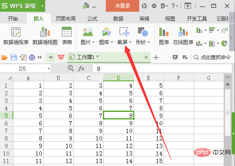Expand the 形状 dropdown arrow
235x166 pixels.
(x=149, y=42)
